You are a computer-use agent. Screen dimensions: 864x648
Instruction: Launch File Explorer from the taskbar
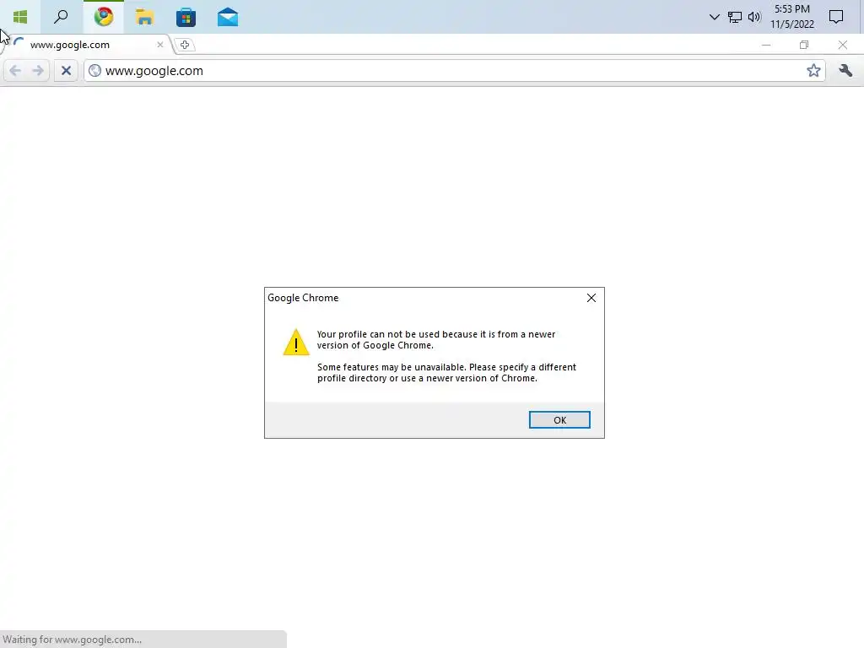click(144, 17)
